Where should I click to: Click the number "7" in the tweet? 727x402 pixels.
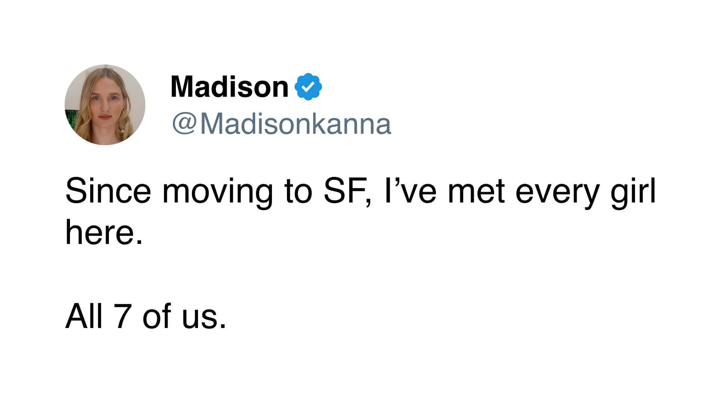point(122,316)
